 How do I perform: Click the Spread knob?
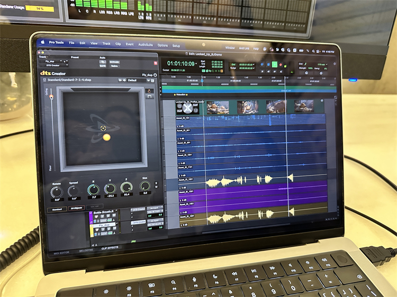pos(74,191)
